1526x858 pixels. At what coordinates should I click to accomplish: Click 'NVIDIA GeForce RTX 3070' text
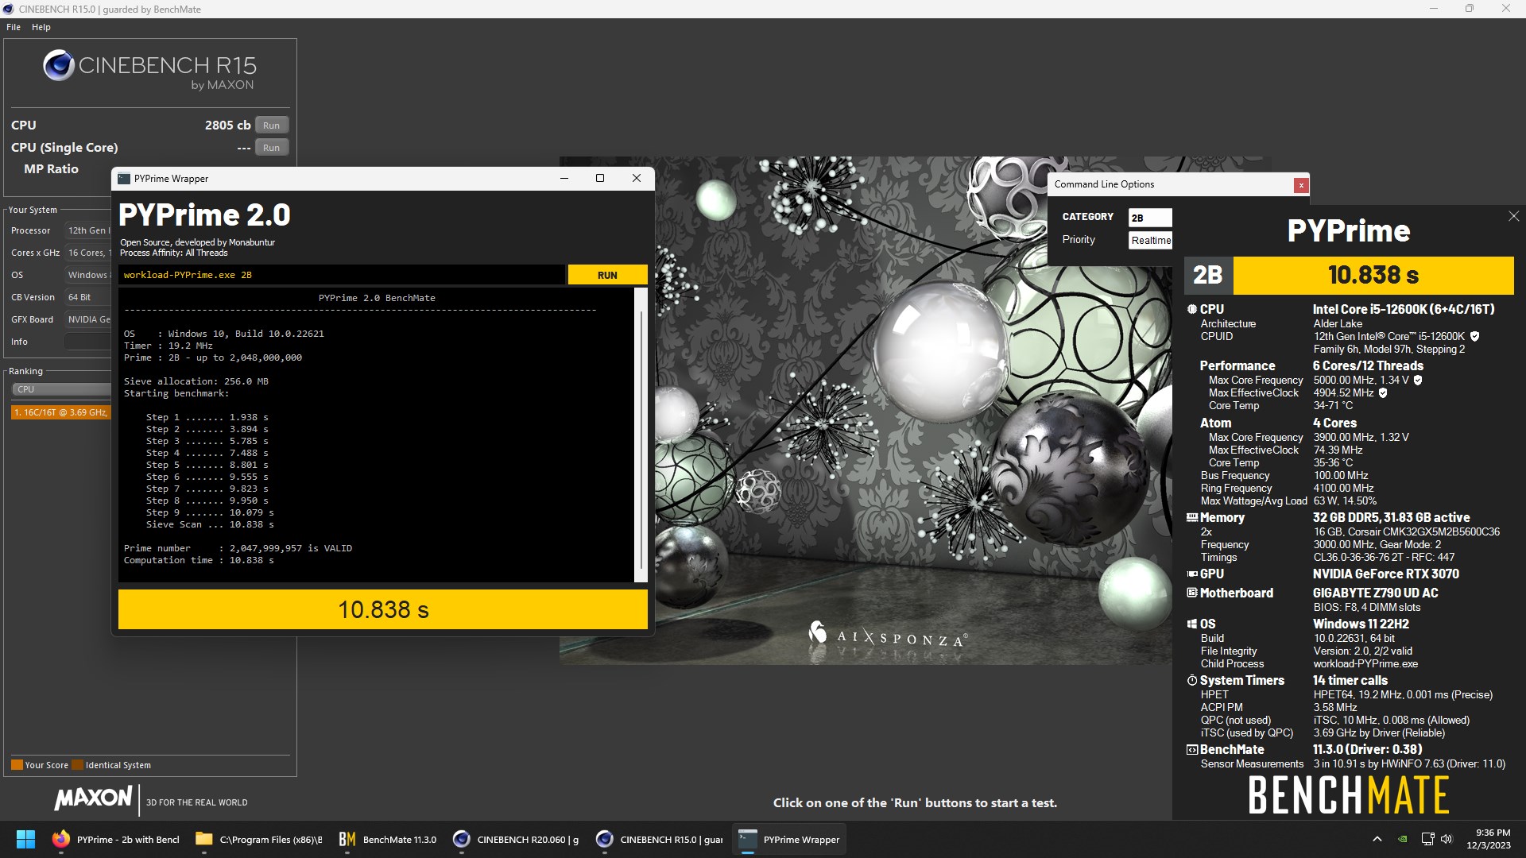(1385, 574)
